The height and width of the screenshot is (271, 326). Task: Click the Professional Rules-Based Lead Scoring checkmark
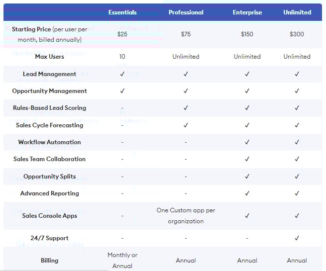186,108
